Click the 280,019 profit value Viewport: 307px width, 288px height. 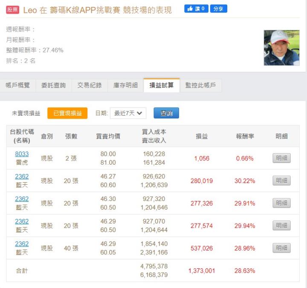202,181
